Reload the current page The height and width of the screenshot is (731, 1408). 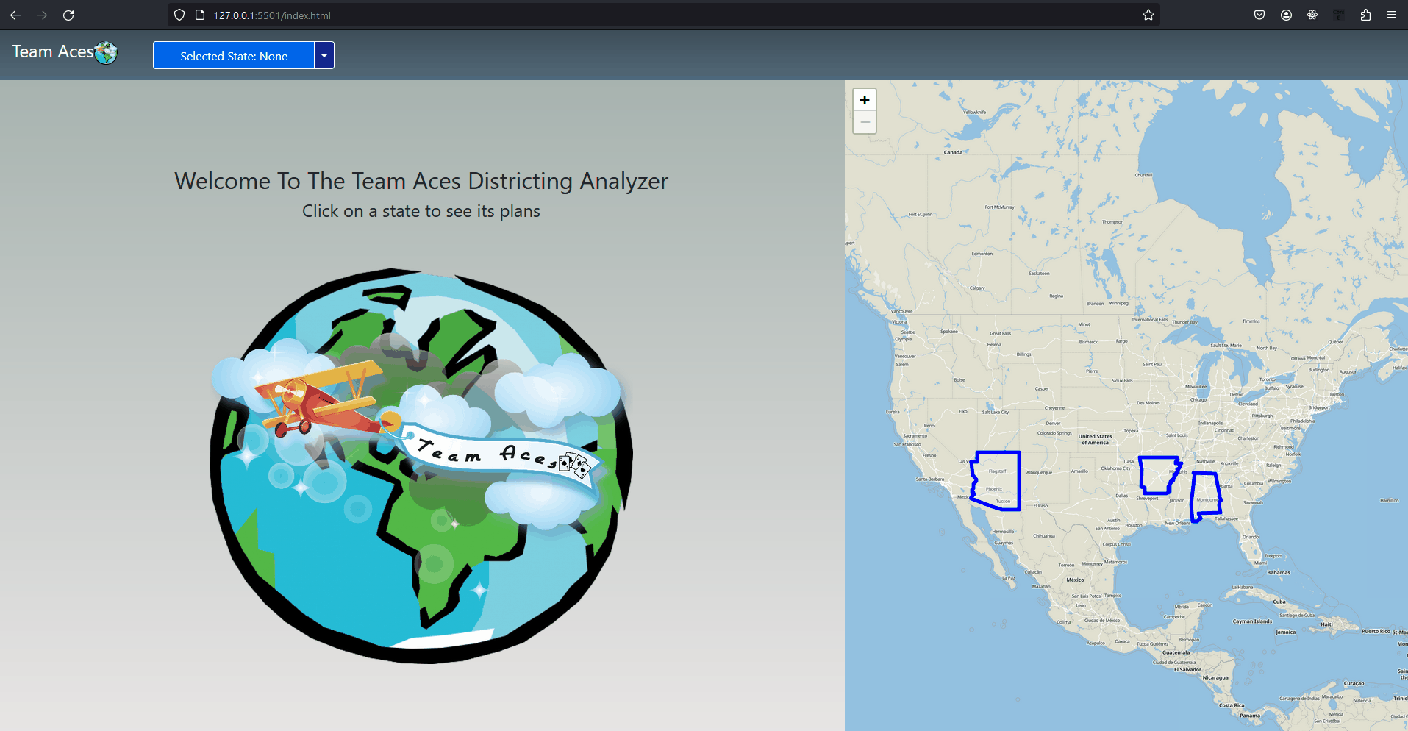(x=68, y=15)
